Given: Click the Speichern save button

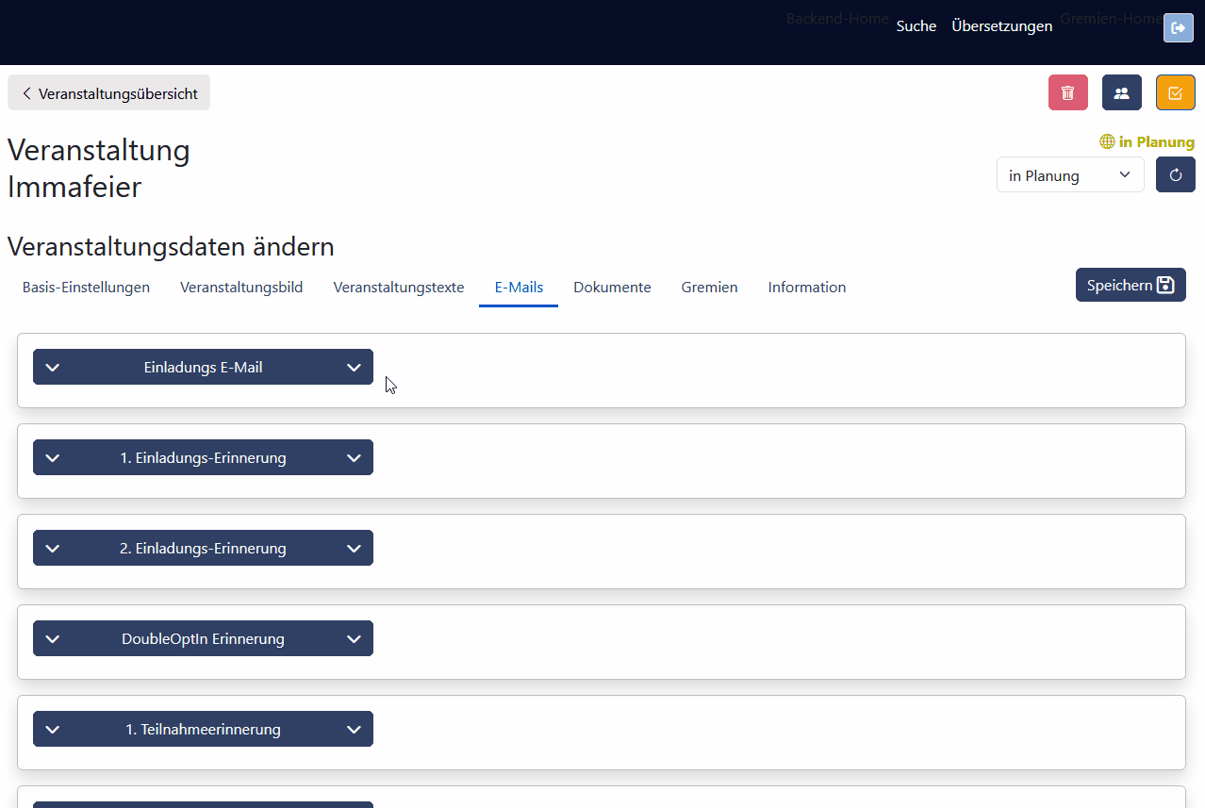Looking at the screenshot, I should pos(1130,285).
